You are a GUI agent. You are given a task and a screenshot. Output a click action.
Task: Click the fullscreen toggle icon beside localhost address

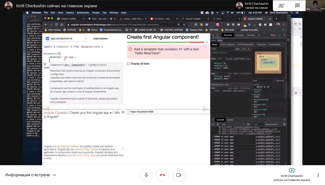[123, 112]
